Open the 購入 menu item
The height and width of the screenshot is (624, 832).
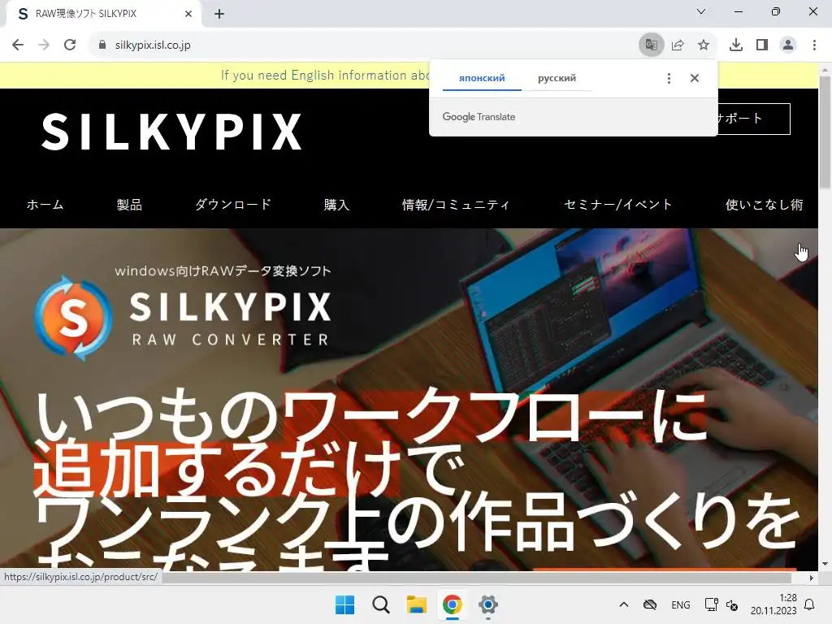336,205
